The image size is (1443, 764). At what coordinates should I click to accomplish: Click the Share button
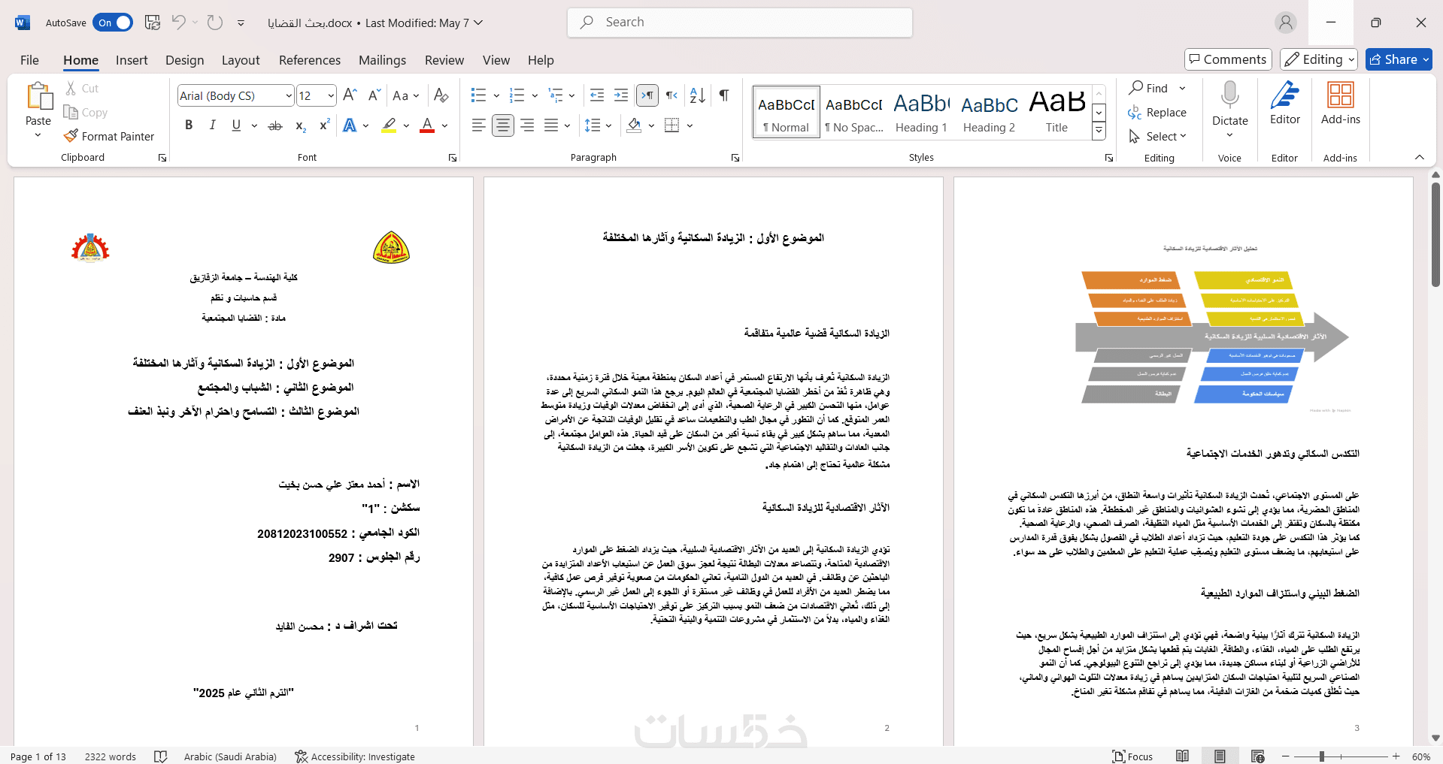(1399, 59)
